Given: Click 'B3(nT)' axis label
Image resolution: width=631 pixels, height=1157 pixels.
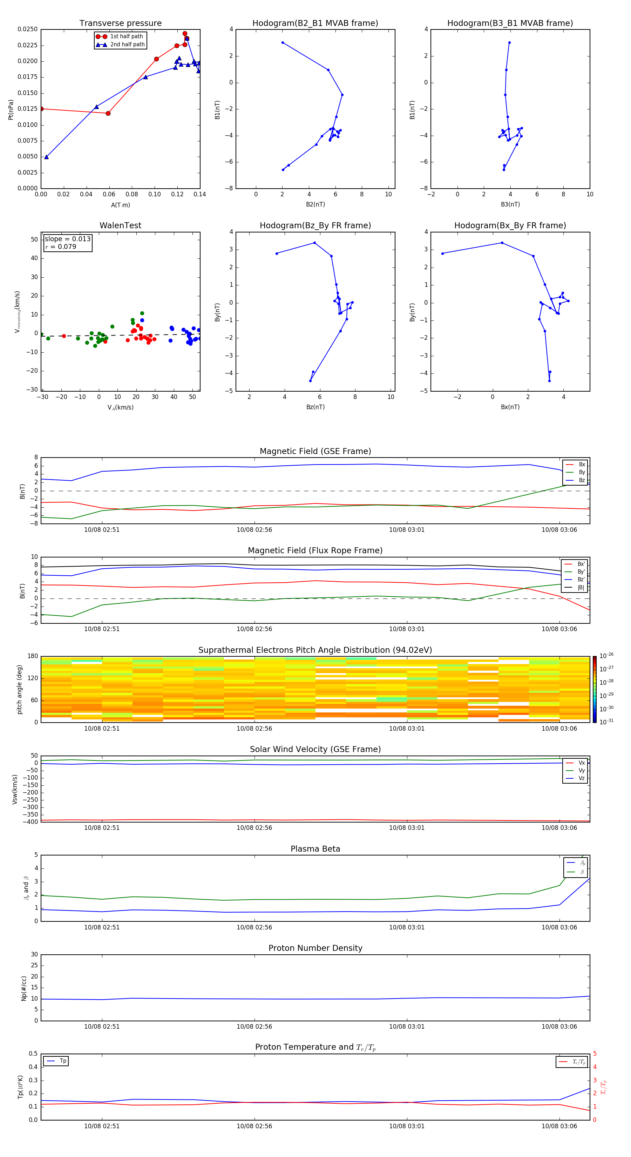Looking at the screenshot, I should click(510, 204).
